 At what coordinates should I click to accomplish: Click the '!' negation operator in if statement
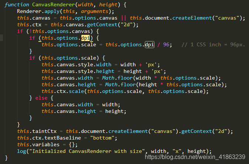31,31
